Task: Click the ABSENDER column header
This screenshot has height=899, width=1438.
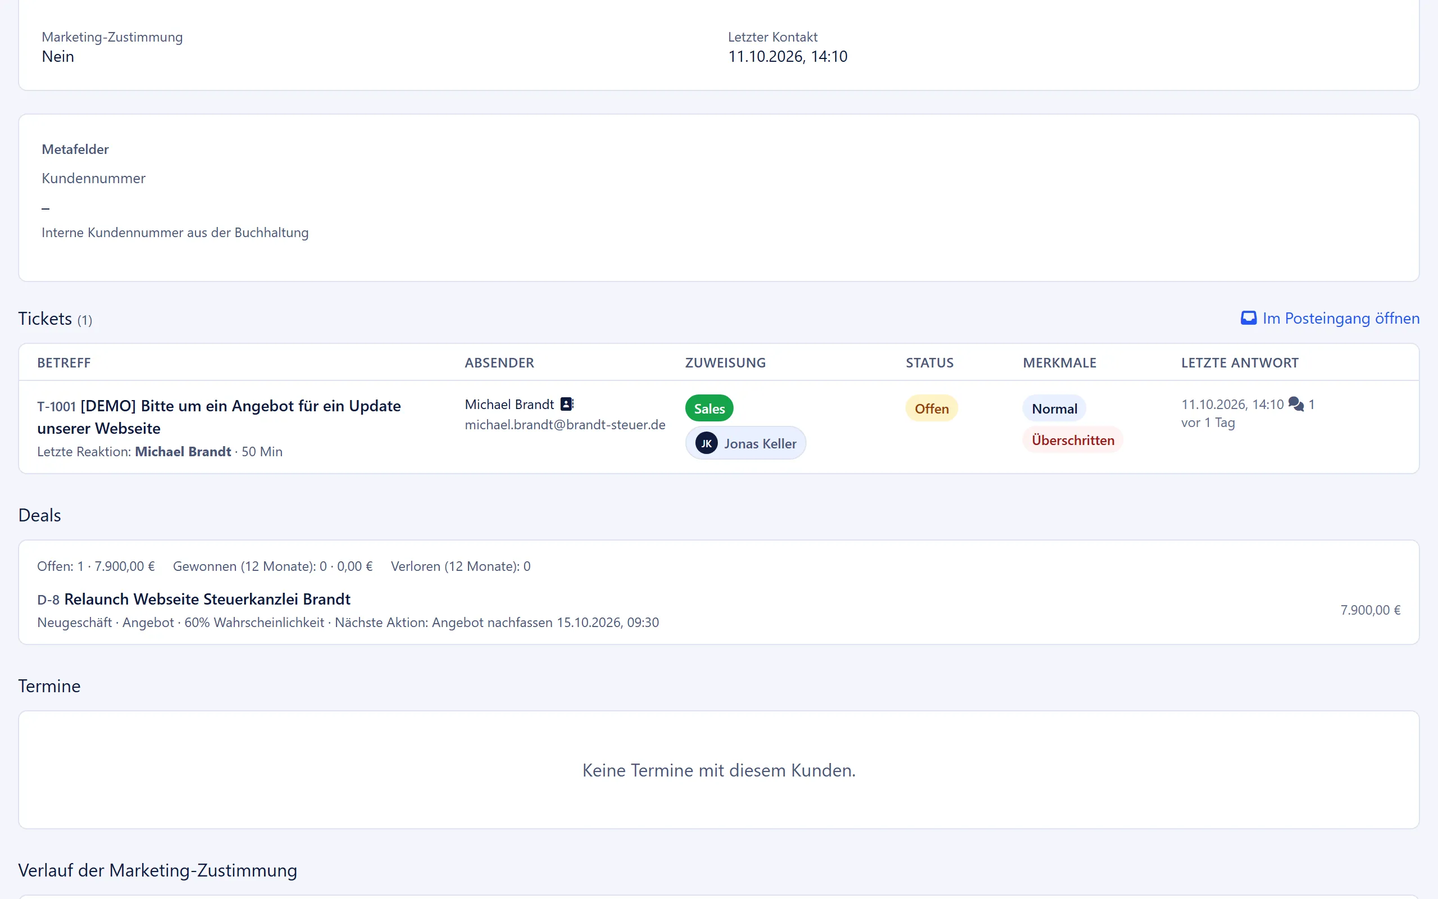Action: point(499,363)
